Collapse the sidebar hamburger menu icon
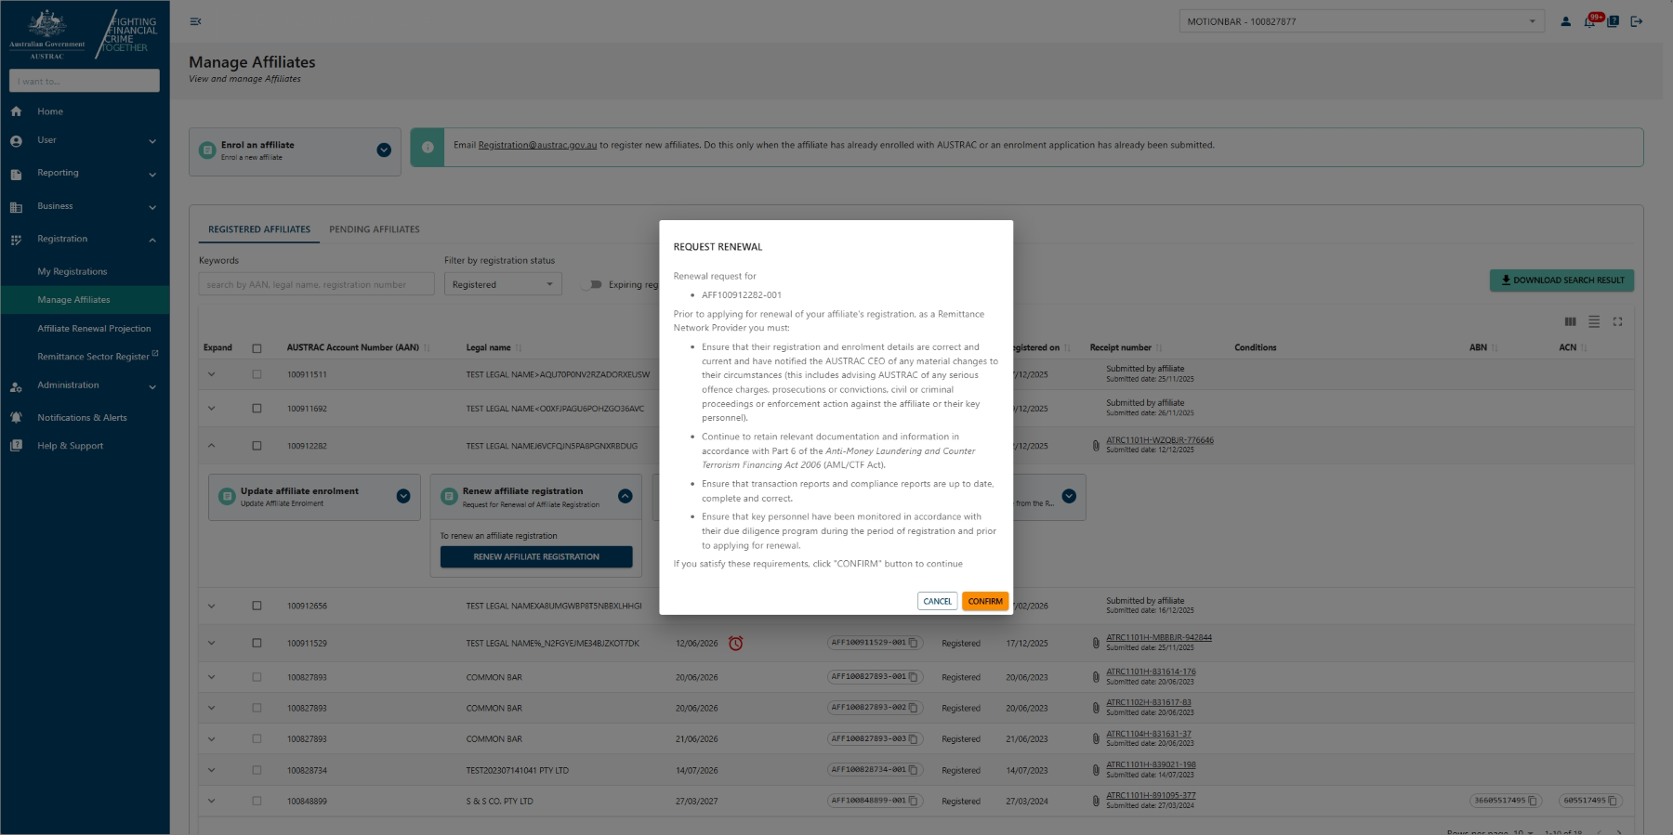 (195, 21)
